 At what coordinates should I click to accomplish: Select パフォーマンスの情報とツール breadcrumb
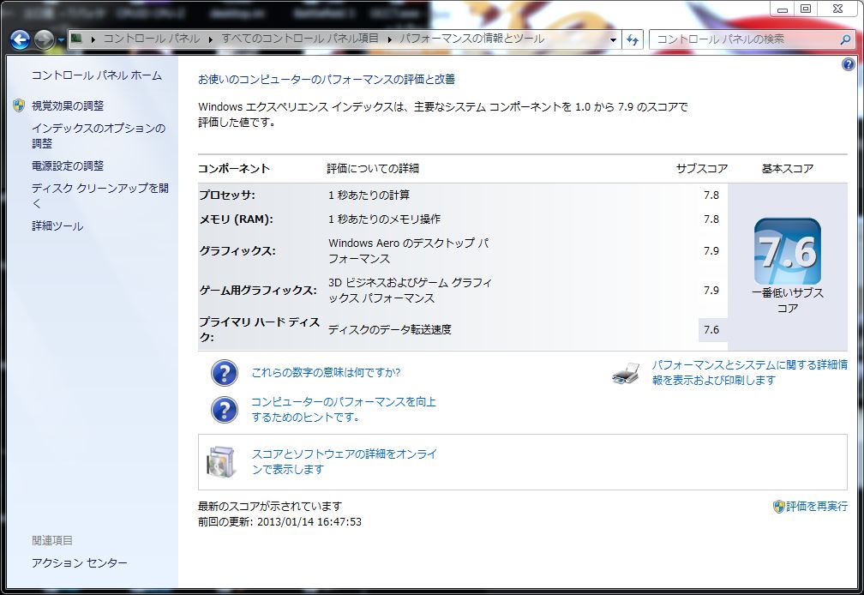472,39
